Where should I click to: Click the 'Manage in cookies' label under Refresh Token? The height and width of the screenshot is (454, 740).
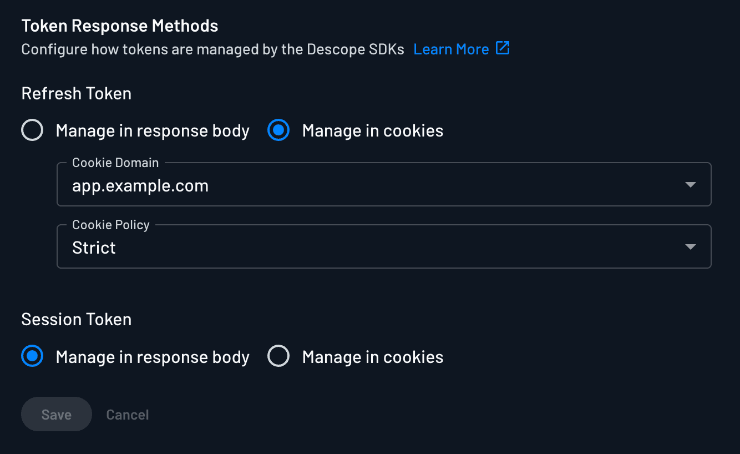[372, 130]
